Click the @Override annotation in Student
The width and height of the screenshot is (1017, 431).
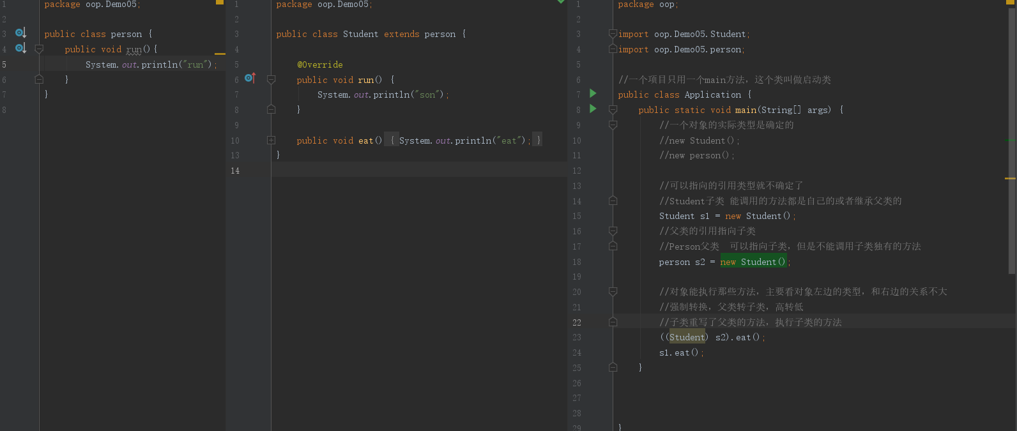pyautogui.click(x=319, y=64)
